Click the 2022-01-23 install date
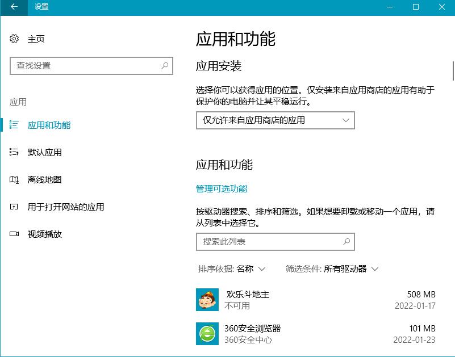This screenshot has width=455, height=357. [x=414, y=339]
